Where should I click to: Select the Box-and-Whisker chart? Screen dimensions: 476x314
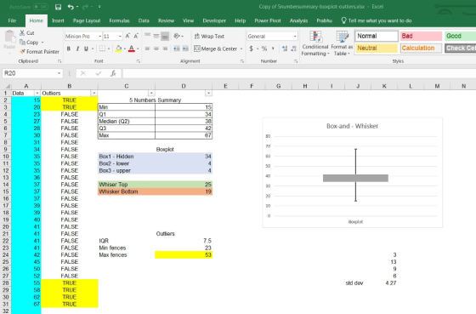coord(352,173)
